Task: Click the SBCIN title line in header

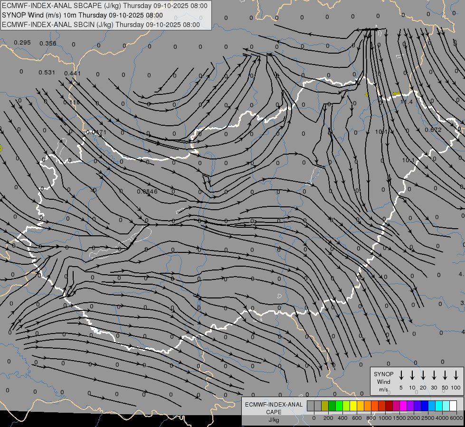Action: 101,25
